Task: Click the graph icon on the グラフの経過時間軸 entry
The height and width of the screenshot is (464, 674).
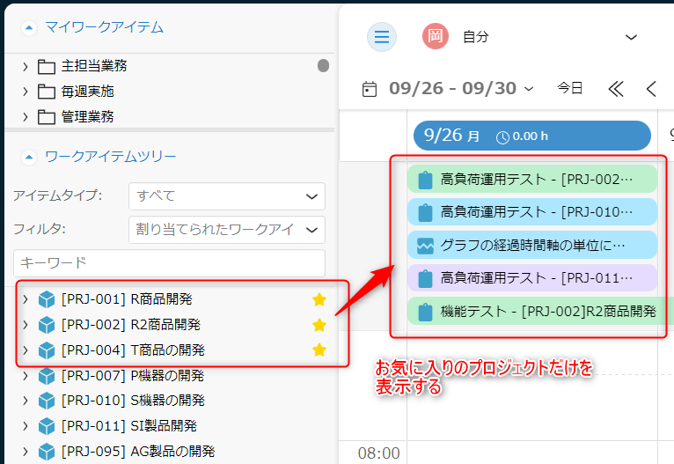Action: pyautogui.click(x=425, y=246)
